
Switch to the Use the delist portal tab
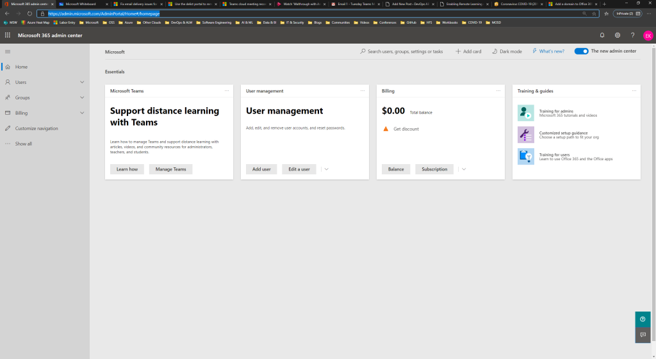point(192,4)
